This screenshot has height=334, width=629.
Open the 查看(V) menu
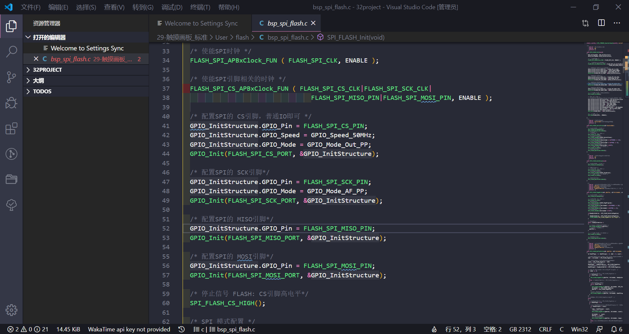[x=114, y=7]
